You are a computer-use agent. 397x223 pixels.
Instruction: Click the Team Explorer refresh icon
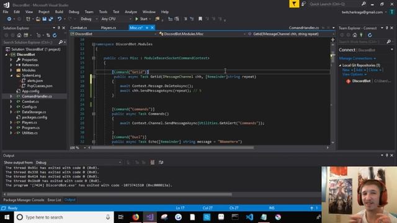[370, 35]
